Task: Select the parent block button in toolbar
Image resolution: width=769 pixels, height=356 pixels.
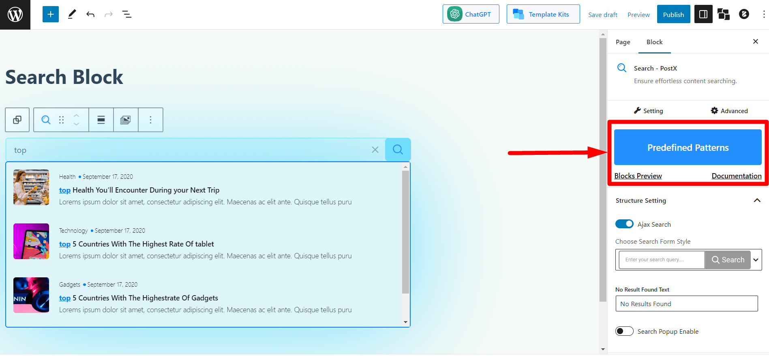Action: (x=17, y=120)
